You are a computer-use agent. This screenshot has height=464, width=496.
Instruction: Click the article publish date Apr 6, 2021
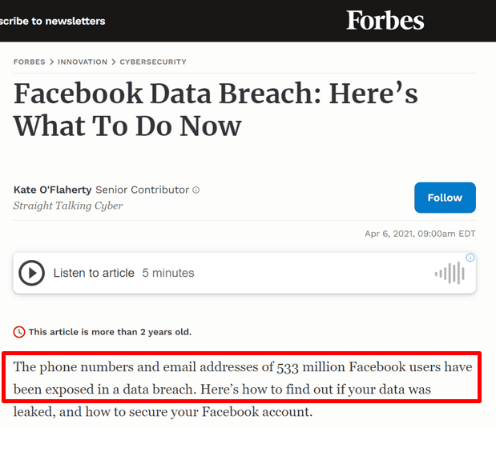420,234
